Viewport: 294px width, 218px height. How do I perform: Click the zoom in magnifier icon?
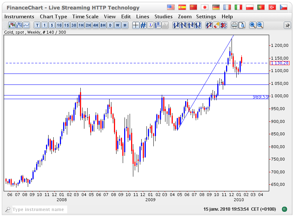click(252, 25)
